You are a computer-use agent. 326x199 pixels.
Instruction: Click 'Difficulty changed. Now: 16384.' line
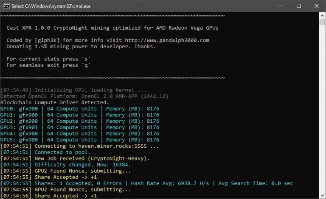coord(66,165)
